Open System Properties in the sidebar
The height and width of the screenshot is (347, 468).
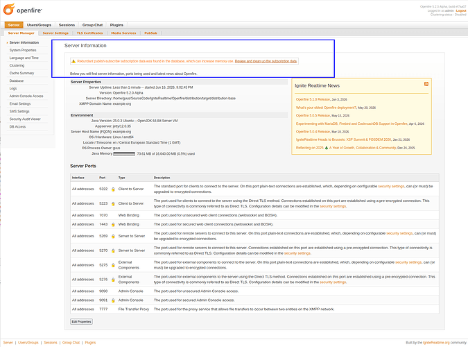tap(23, 50)
